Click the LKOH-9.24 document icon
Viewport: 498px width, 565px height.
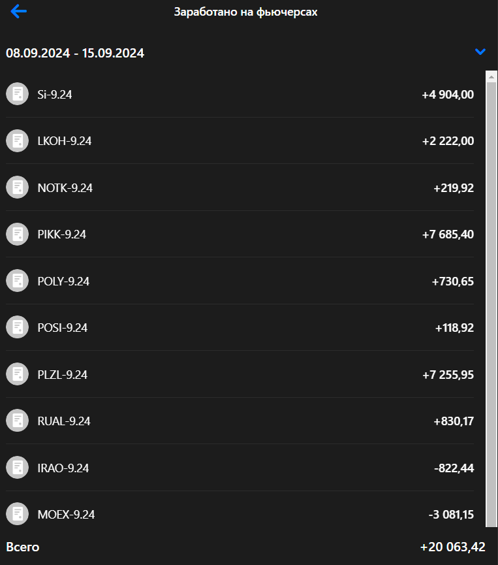tap(18, 140)
